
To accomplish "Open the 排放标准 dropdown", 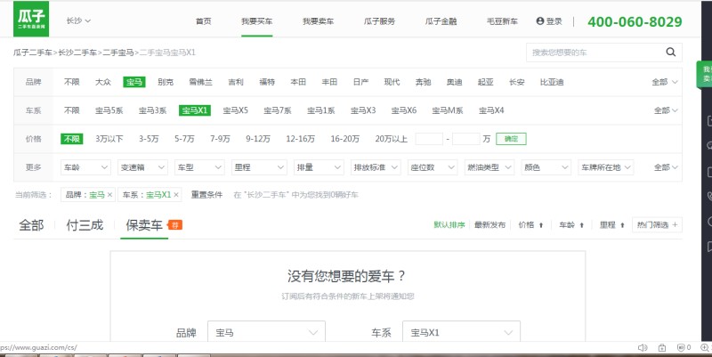I will [376, 167].
